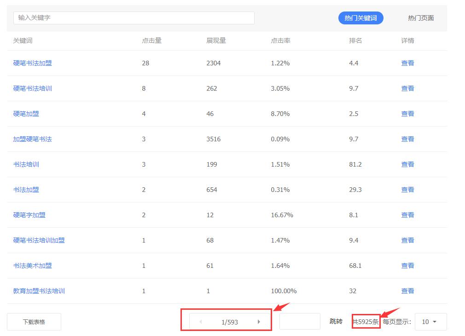Click the 点击量 column header
This screenshot has height=336, width=465.
(x=151, y=41)
